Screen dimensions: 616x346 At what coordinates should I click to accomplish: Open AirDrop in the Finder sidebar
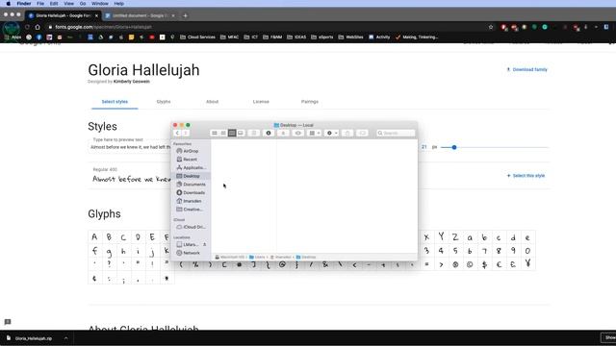coord(191,151)
